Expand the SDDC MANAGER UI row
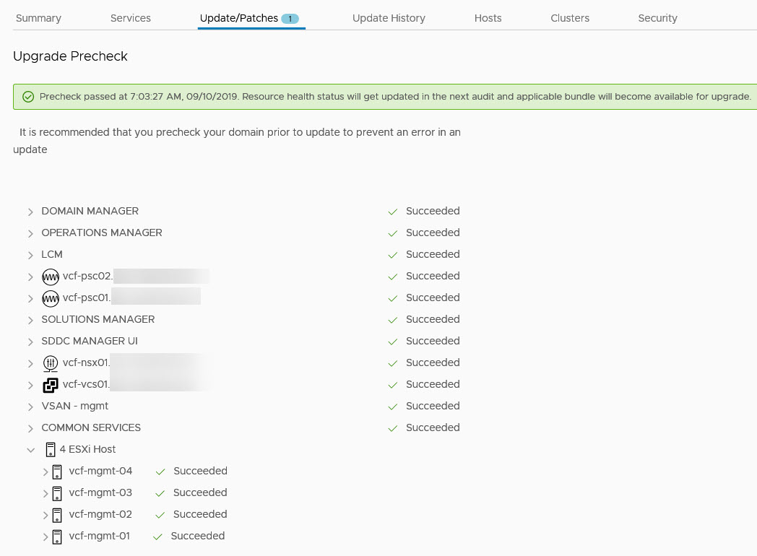Viewport: 757px width, 556px height. [30, 342]
